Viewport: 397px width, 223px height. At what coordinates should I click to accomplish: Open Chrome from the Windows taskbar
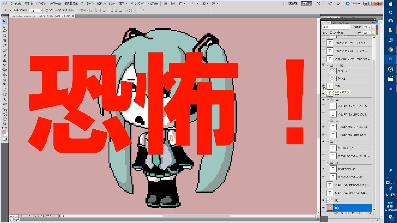[390, 50]
